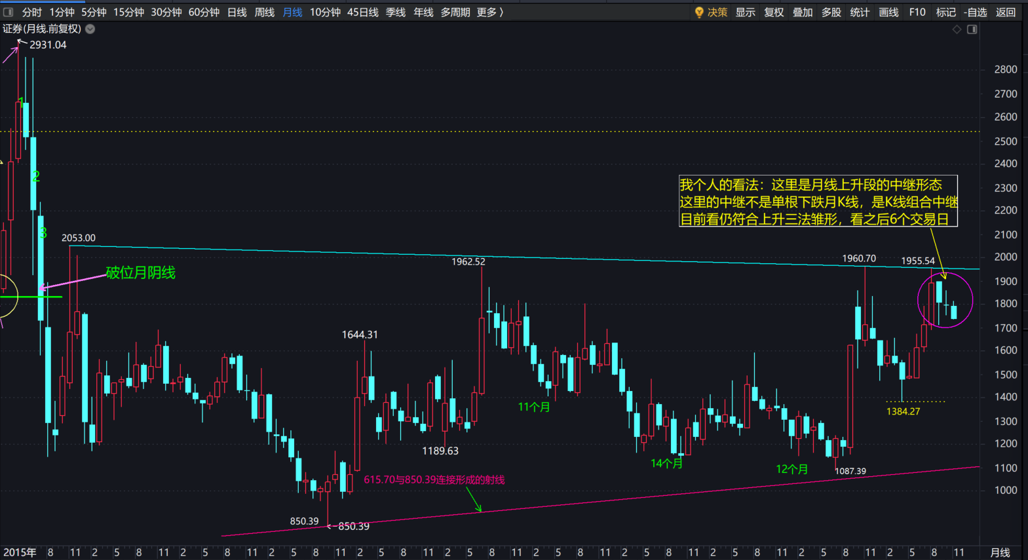This screenshot has width=1028, height=560.
Task: Click the 2053.00 price label
Action: (79, 238)
